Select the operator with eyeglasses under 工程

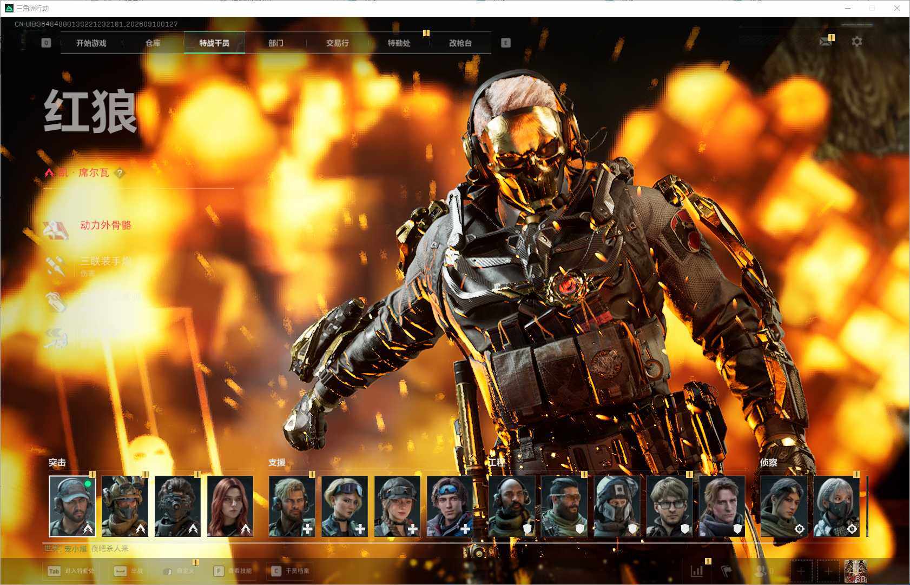pyautogui.click(x=669, y=506)
